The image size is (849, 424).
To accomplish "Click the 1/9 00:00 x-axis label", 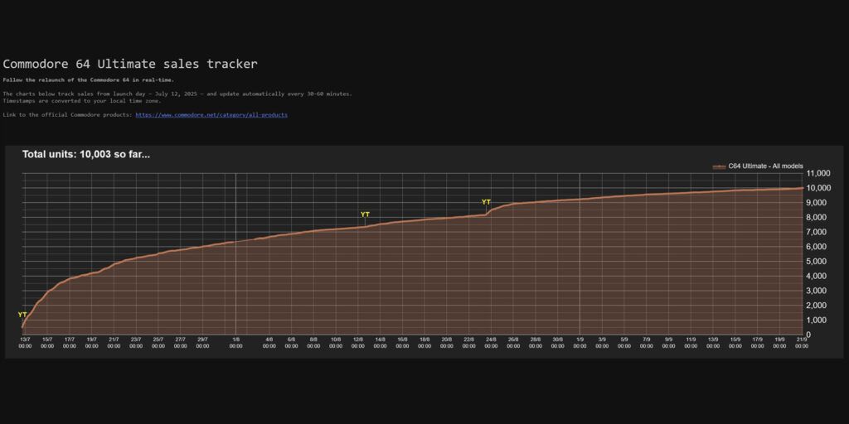I will [x=580, y=343].
